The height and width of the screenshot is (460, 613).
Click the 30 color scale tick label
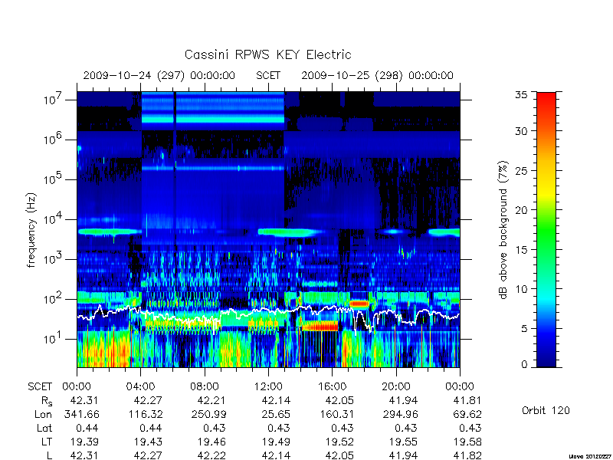coord(522,130)
